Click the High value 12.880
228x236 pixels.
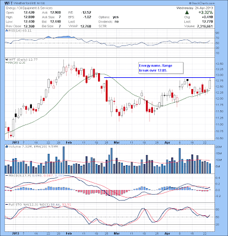(x=29, y=17)
